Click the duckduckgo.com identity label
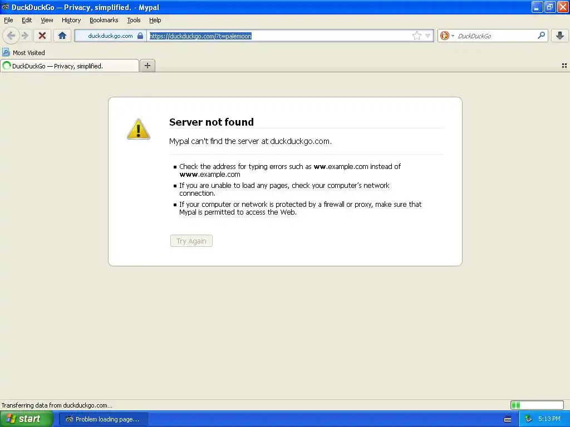Screen dimensions: 570x427 (110, 36)
